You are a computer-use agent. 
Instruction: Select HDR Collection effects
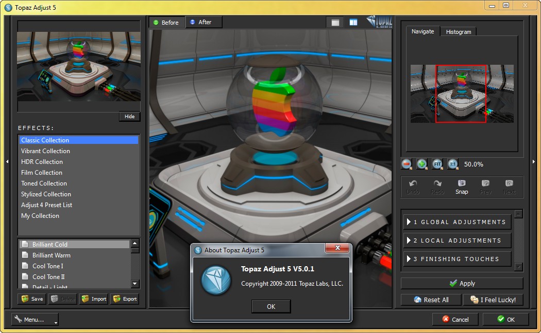(x=79, y=162)
